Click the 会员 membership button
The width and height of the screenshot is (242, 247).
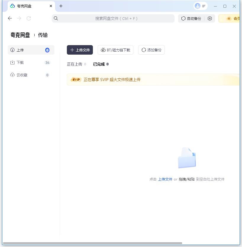(x=229, y=18)
